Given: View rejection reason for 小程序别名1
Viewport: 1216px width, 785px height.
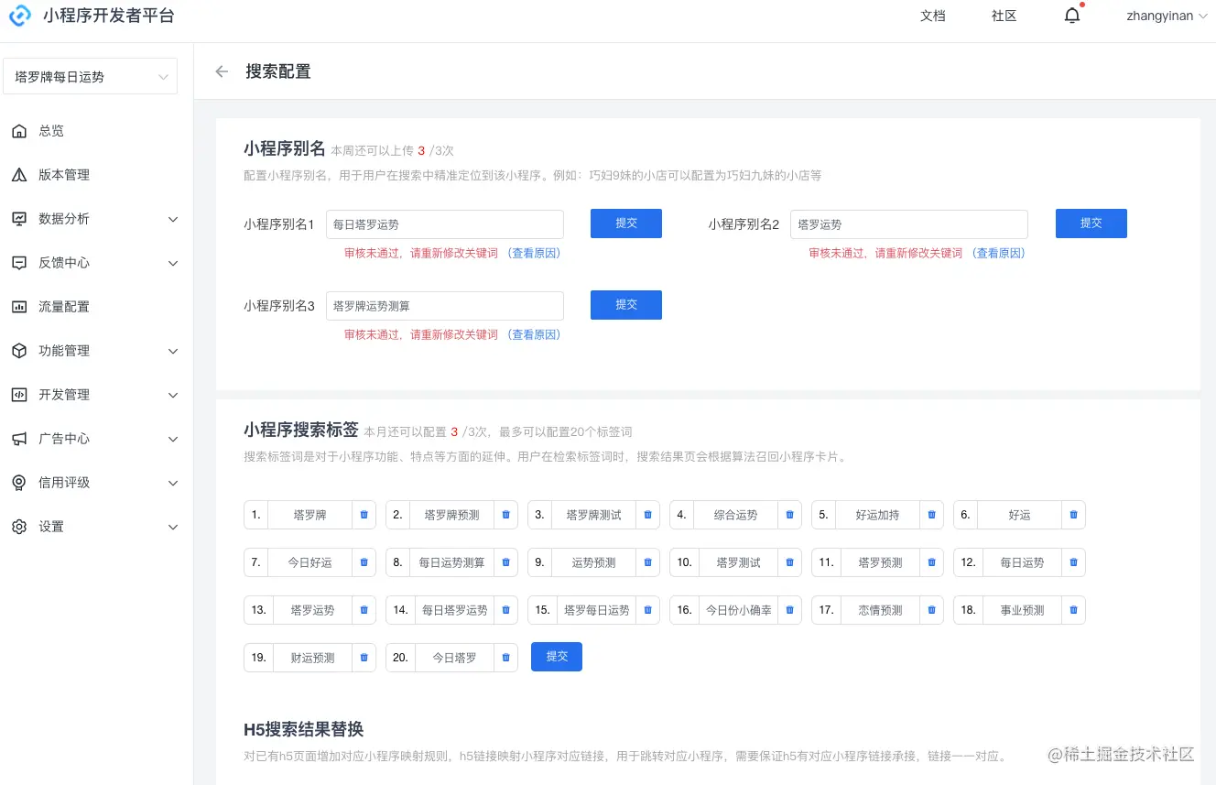Looking at the screenshot, I should click(x=534, y=254).
